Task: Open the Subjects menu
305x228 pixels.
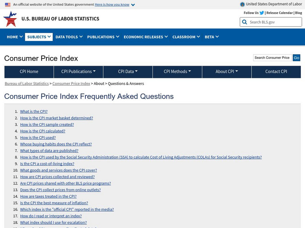Action: [x=39, y=37]
